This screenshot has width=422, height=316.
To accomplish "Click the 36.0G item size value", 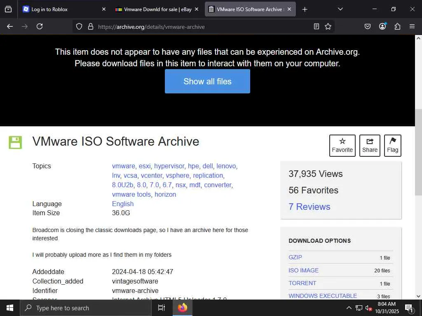I will [x=121, y=213].
